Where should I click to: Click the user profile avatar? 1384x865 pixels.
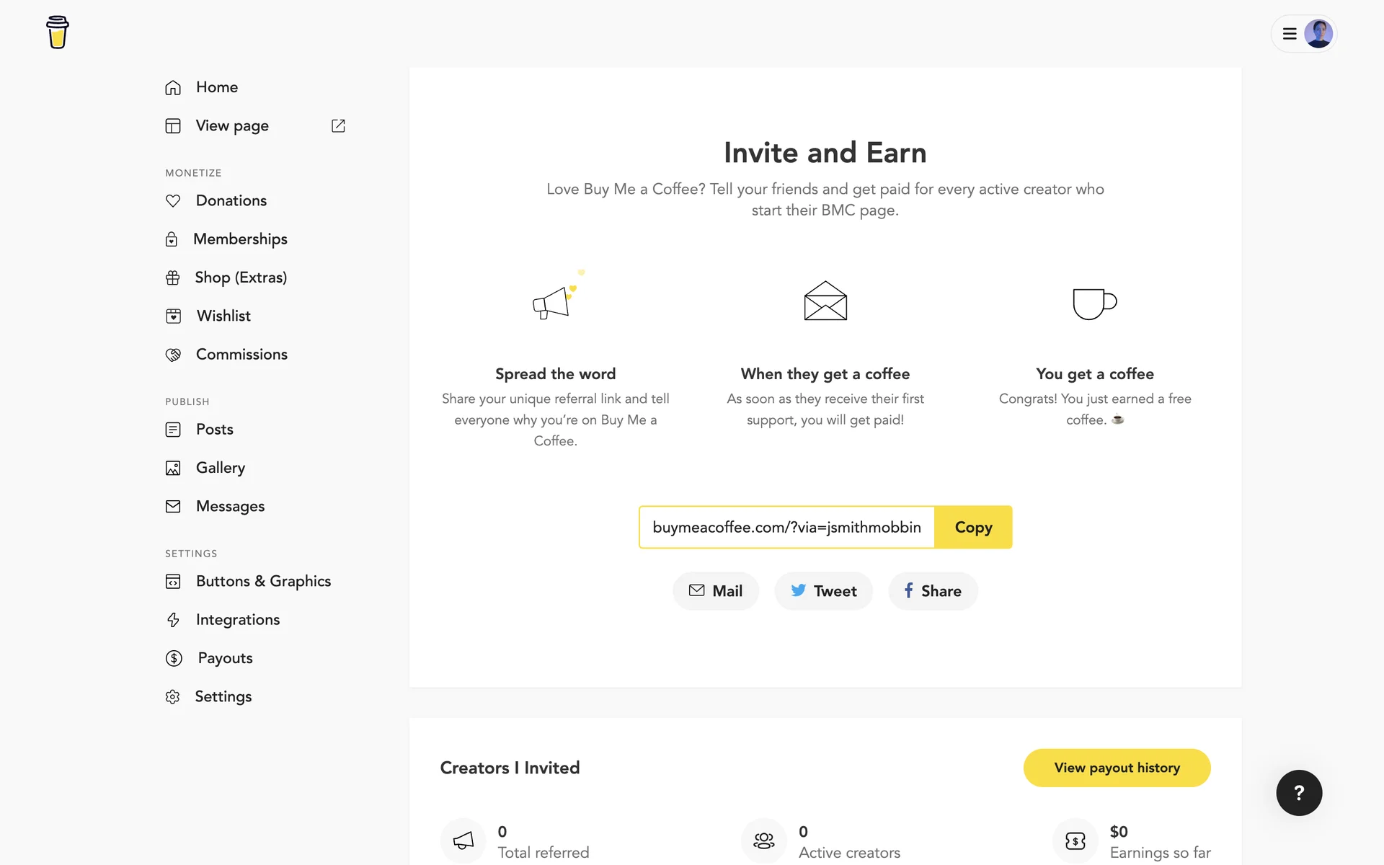point(1318,34)
